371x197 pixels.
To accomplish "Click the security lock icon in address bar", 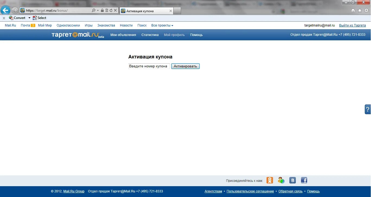I will [x=102, y=11].
